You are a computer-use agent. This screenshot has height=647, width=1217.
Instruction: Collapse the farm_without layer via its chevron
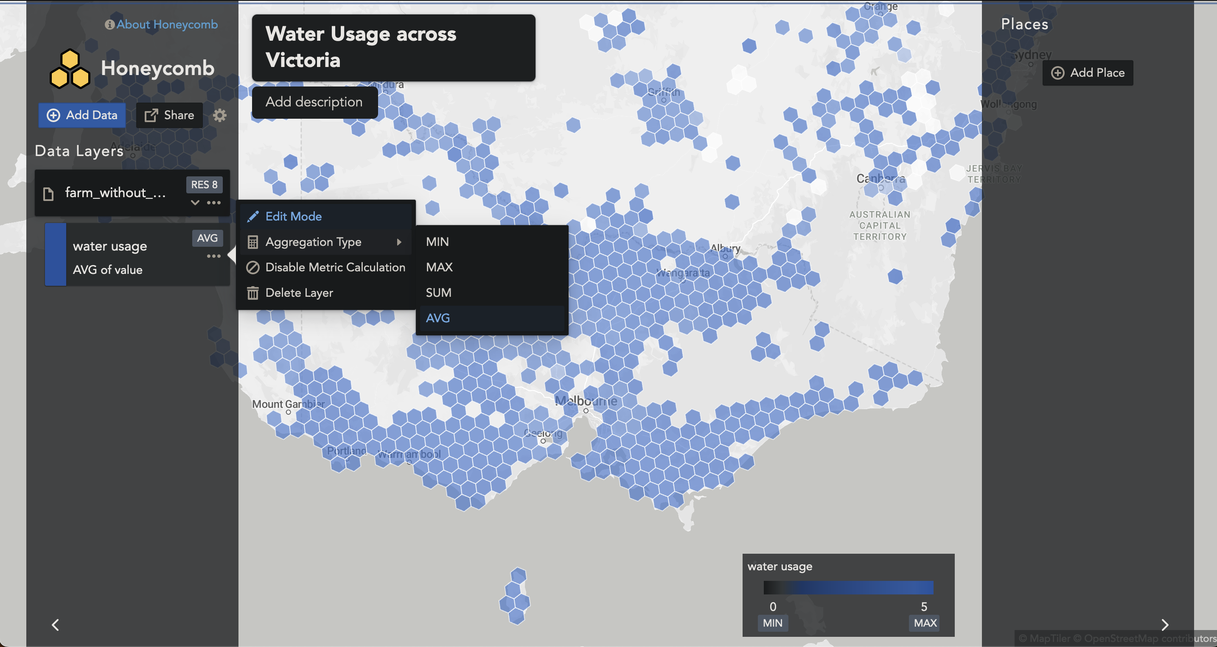click(195, 203)
